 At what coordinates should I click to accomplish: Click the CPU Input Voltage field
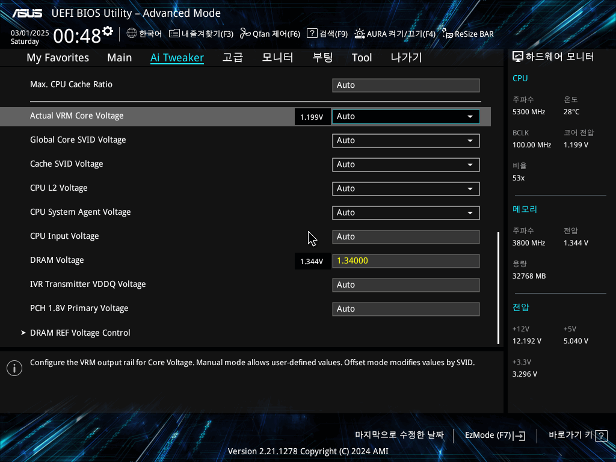tap(406, 237)
